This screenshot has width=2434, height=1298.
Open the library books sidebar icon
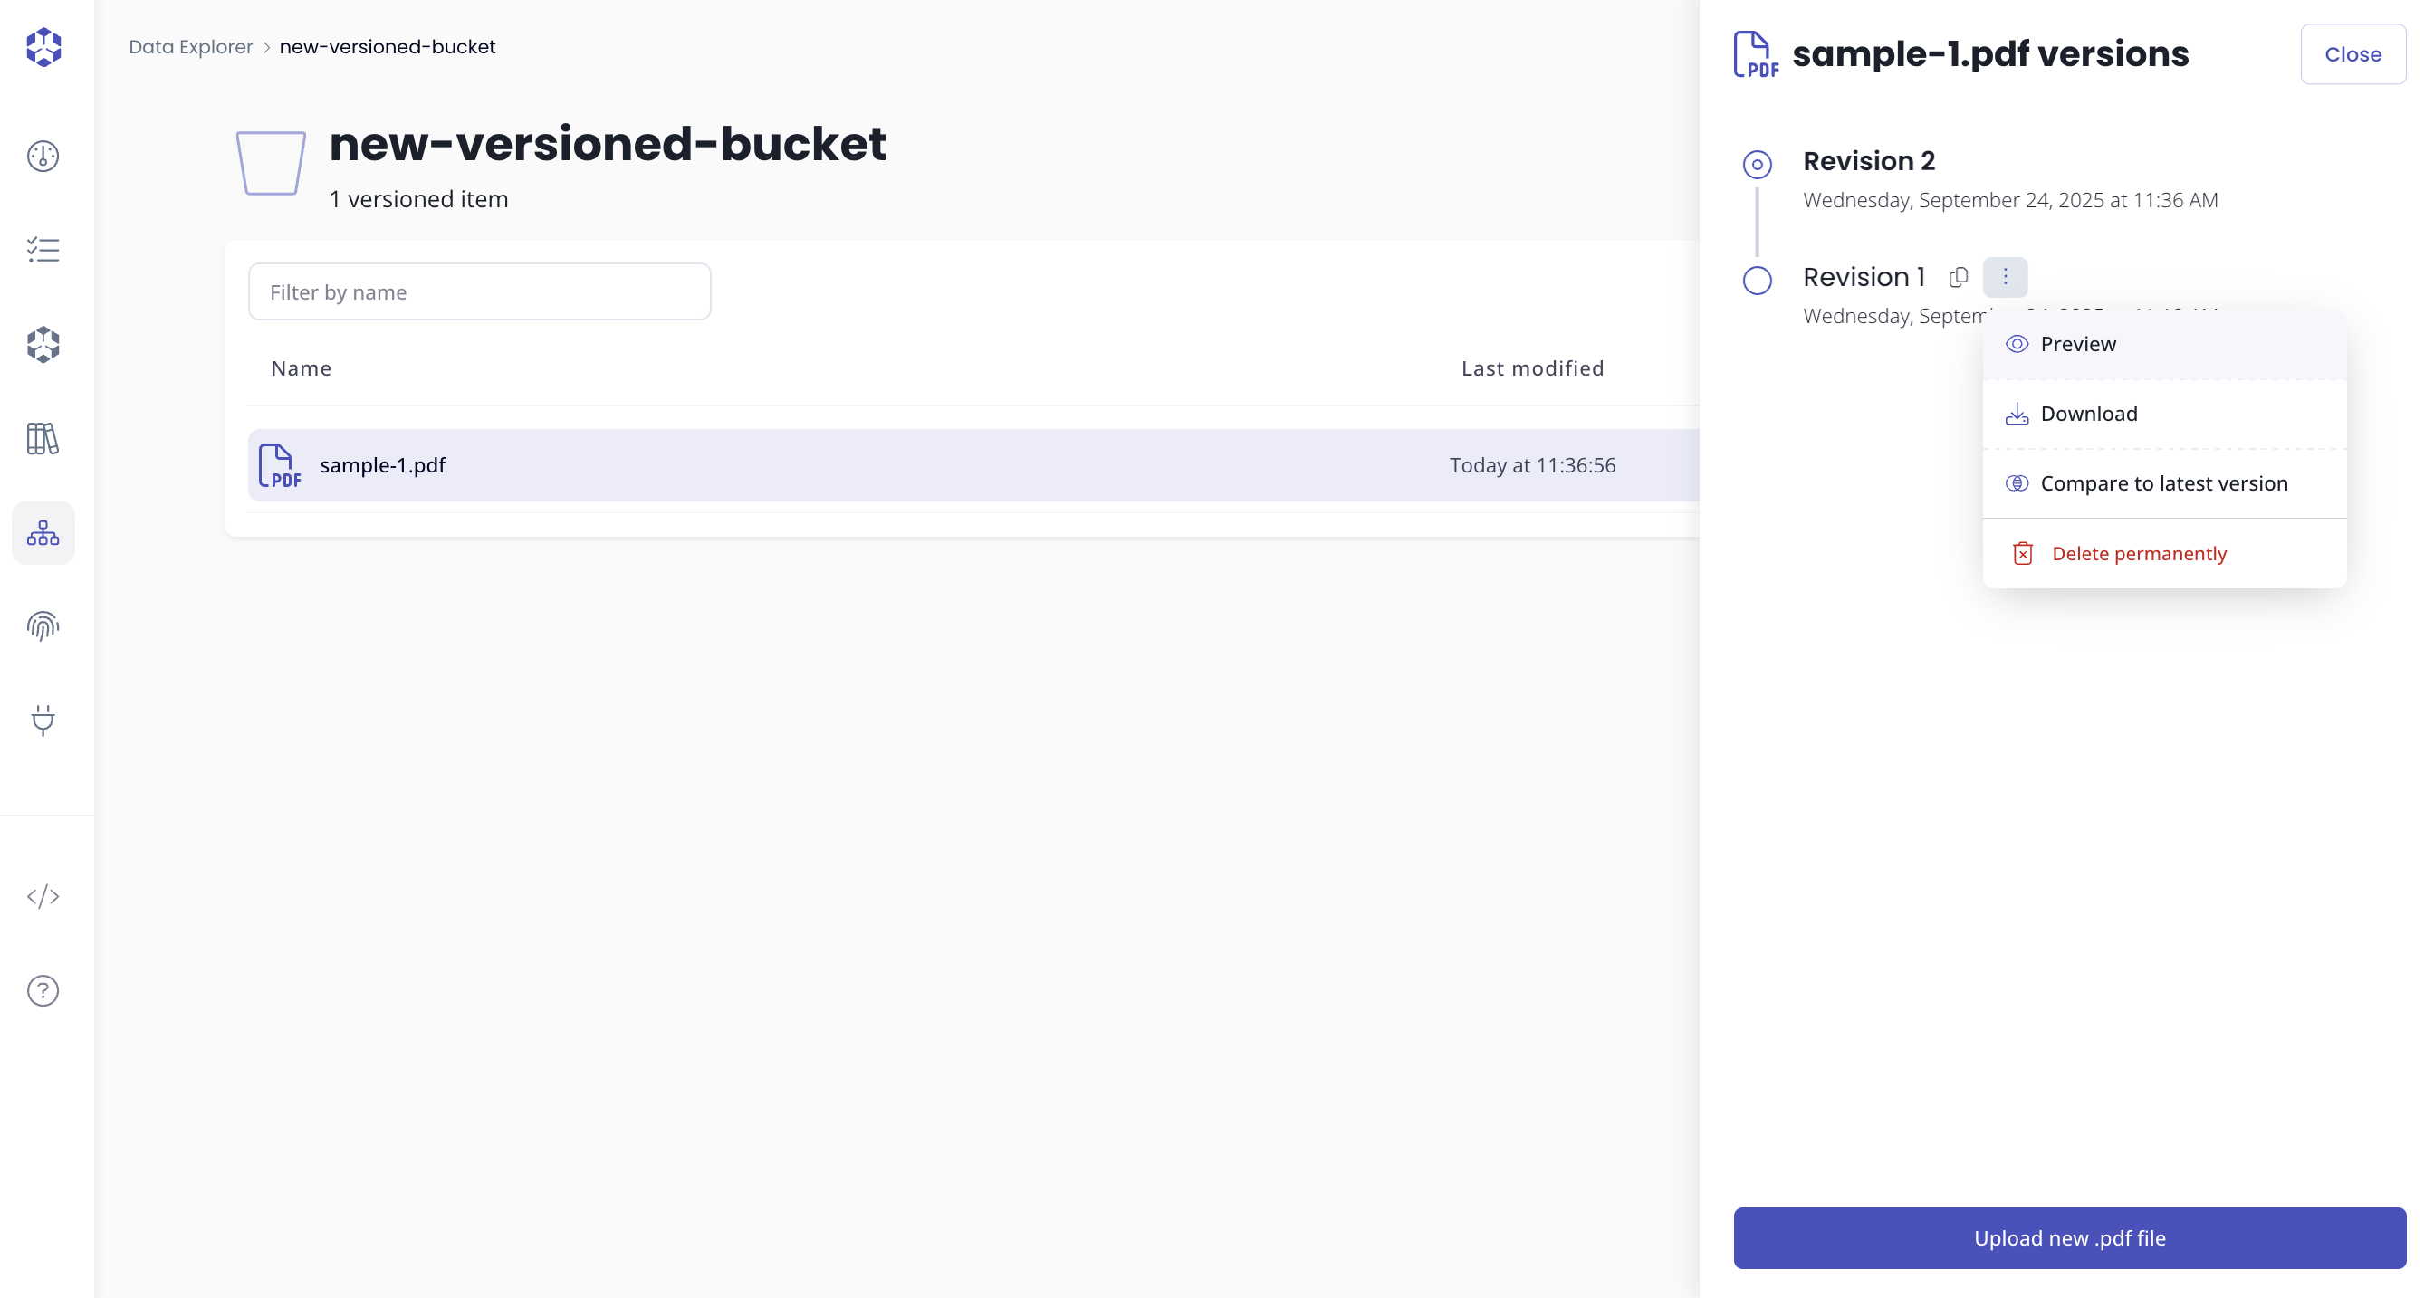[x=43, y=438]
